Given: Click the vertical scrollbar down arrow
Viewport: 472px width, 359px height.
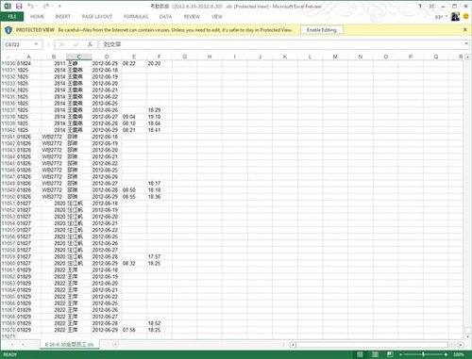Looking at the screenshot, I should click(467, 336).
